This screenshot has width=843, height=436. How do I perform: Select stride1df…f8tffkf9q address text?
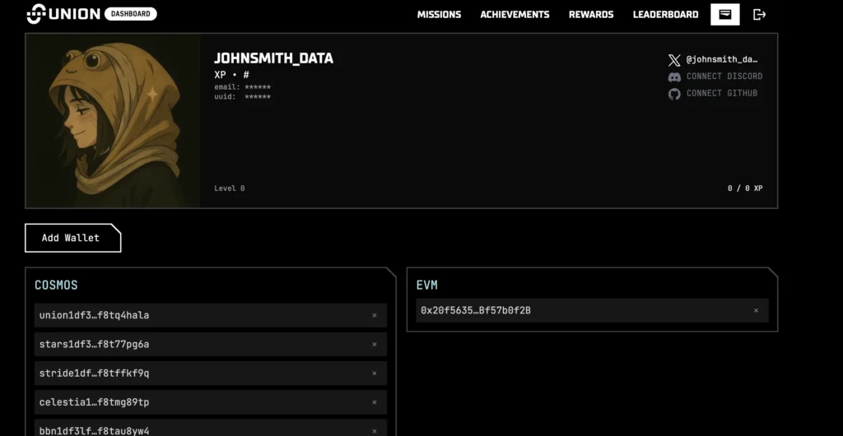[94, 373]
